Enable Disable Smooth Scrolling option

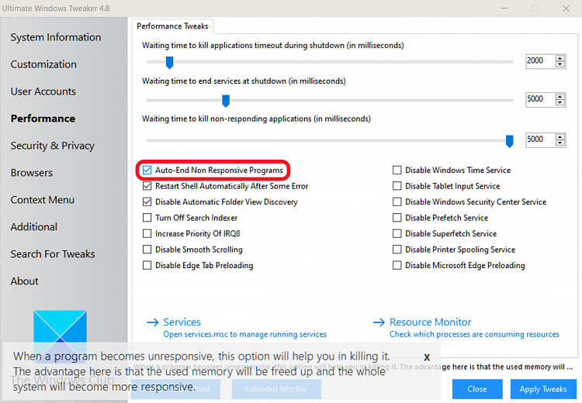[x=147, y=250]
